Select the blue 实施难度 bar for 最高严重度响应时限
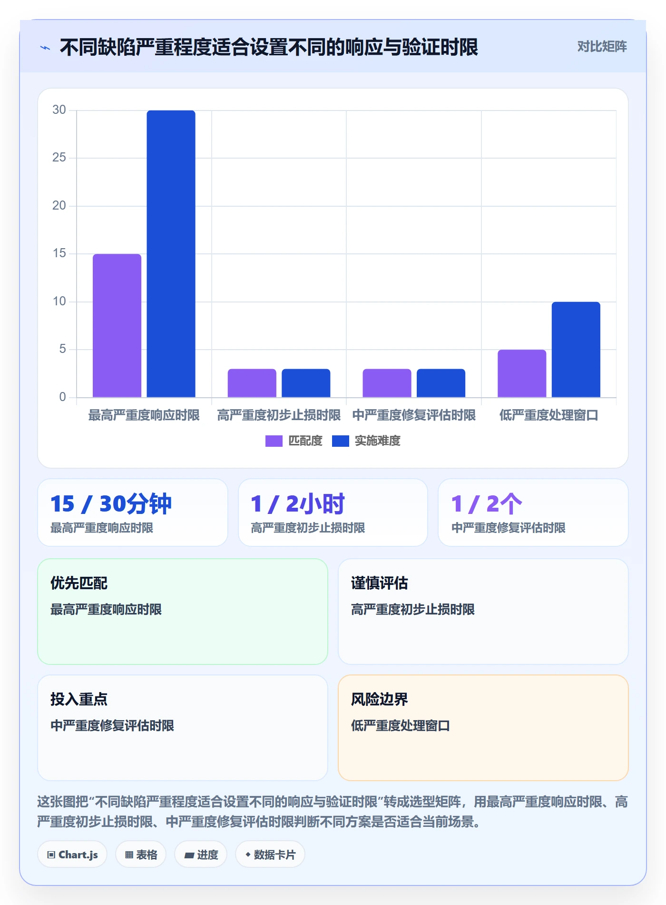The height and width of the screenshot is (905, 666). coord(171,254)
